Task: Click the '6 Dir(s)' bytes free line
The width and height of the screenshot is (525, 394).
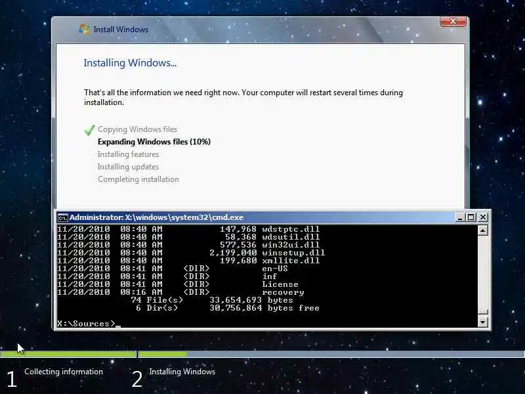Action: click(x=228, y=308)
